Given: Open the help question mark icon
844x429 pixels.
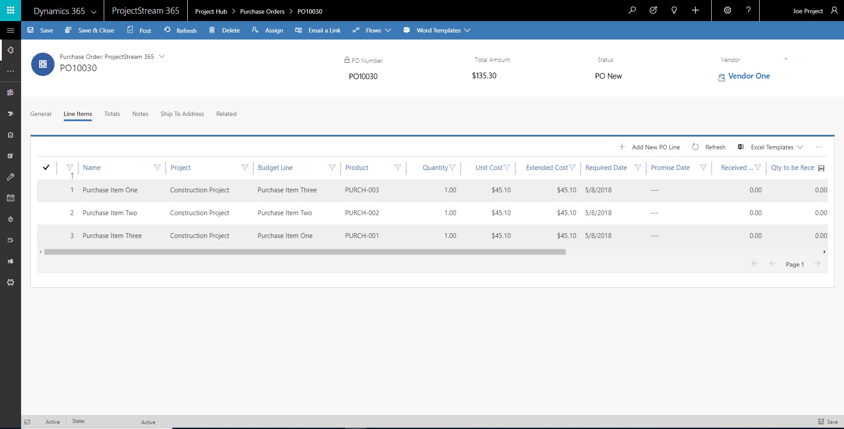Looking at the screenshot, I should click(748, 10).
